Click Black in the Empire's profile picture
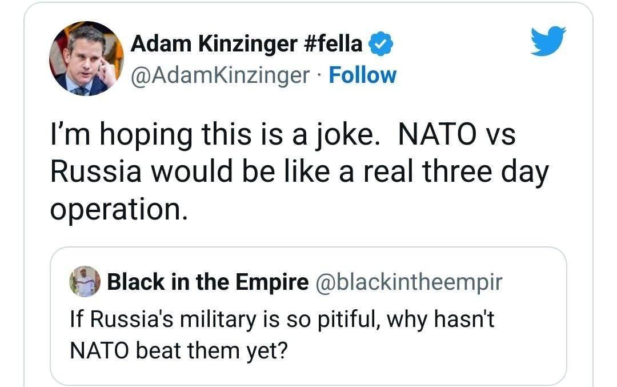The image size is (617, 387). 85,282
